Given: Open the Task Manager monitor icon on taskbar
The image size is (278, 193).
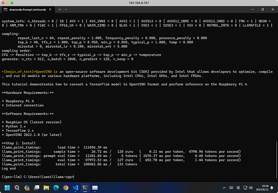Looking at the screenshot, I should click(x=95, y=188).
